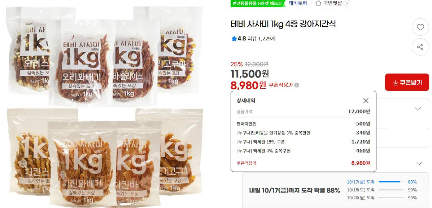Viewport: 432px width, 208px height.
Task: Select the 10/18(토) 도착 delivery row
Action: (x=382, y=190)
